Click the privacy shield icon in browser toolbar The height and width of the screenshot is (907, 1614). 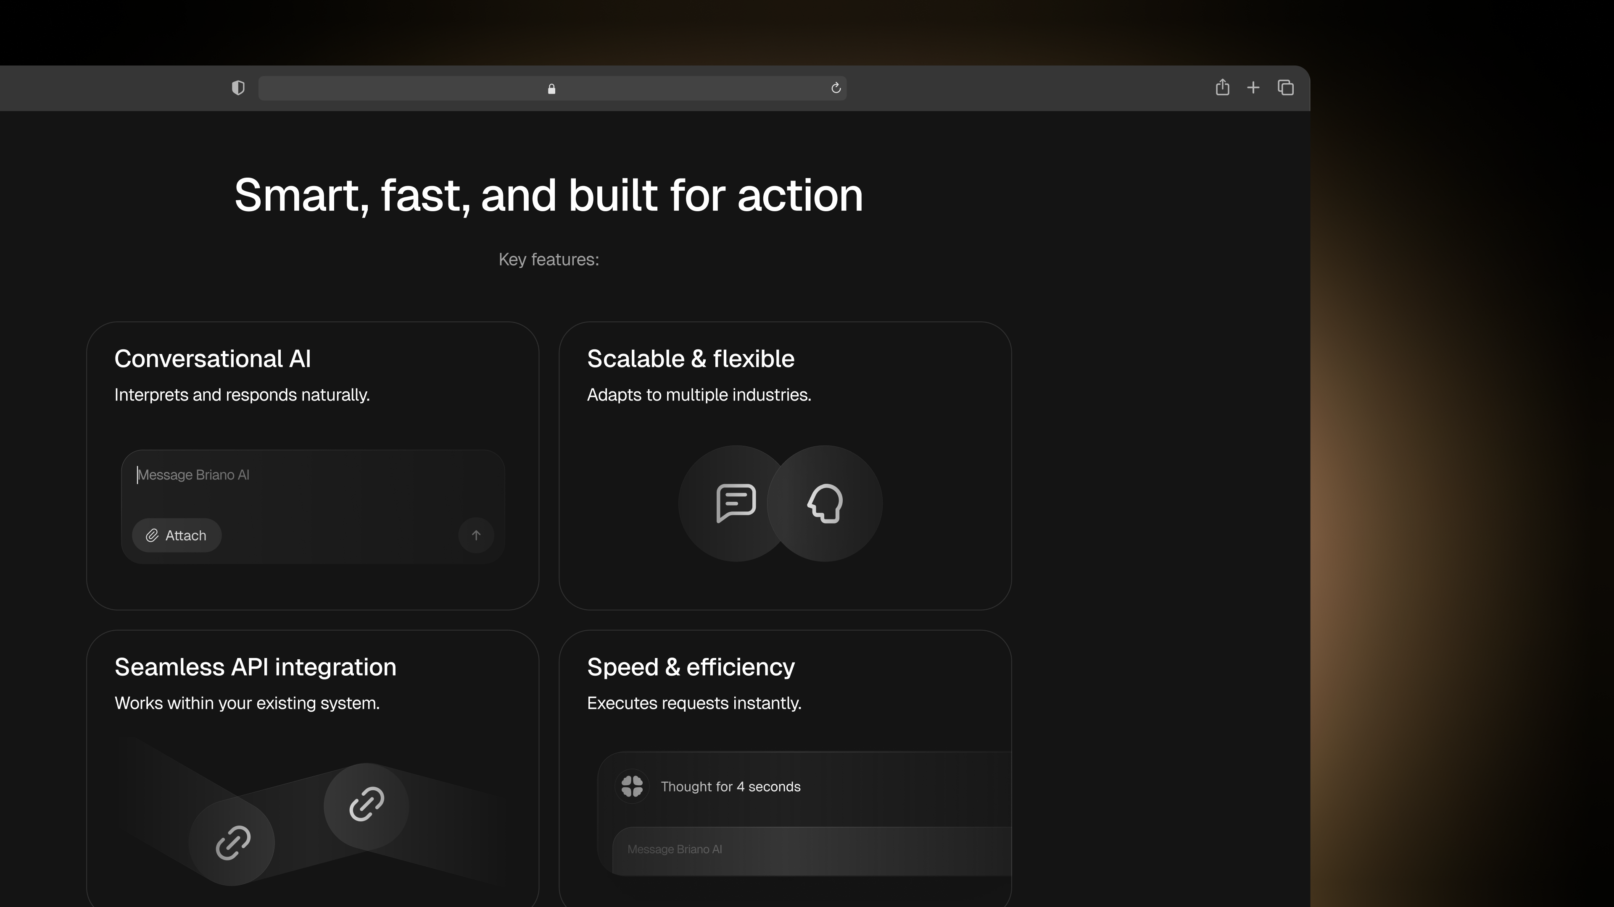point(237,88)
